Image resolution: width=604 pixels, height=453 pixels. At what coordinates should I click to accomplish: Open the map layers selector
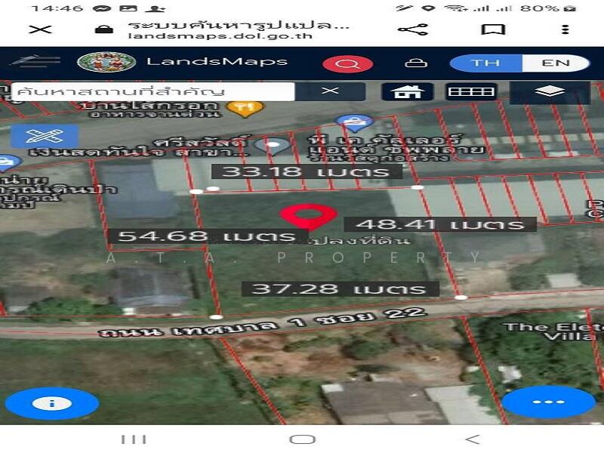(552, 91)
